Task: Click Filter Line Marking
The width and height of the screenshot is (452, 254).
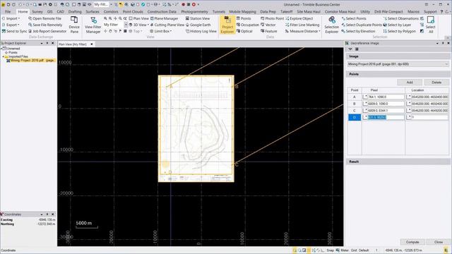Action: (302, 25)
